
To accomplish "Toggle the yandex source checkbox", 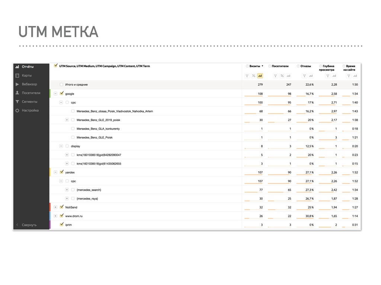I will tap(61, 172).
